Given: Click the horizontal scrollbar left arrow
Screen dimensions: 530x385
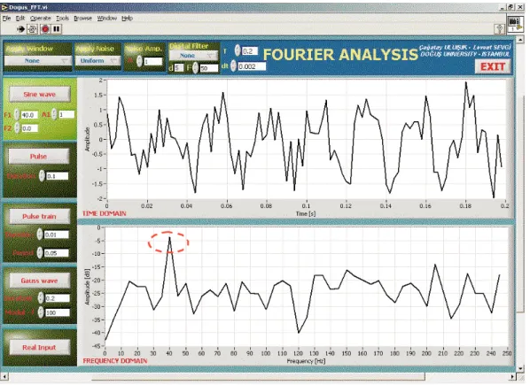Looking at the screenshot, I should pos(4,376).
